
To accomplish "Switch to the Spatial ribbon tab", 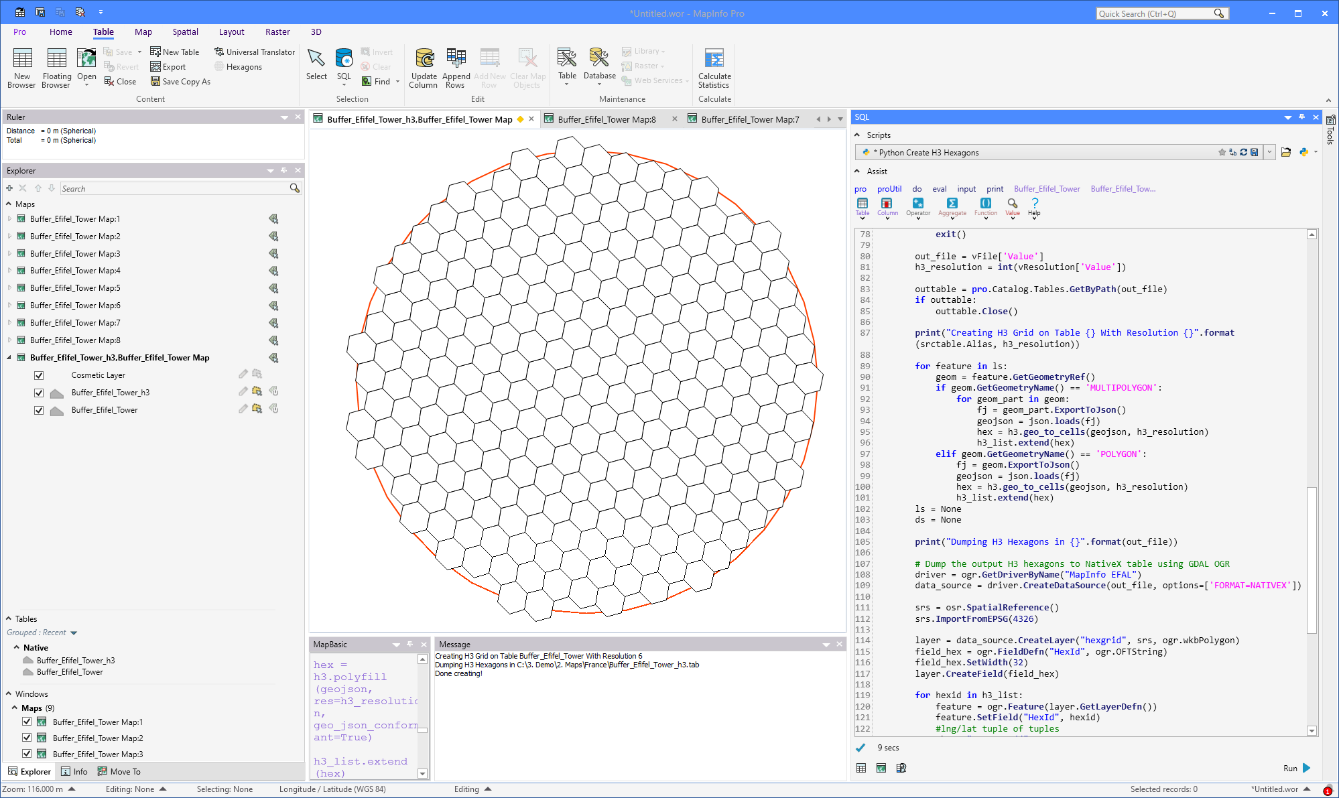I will 185,31.
